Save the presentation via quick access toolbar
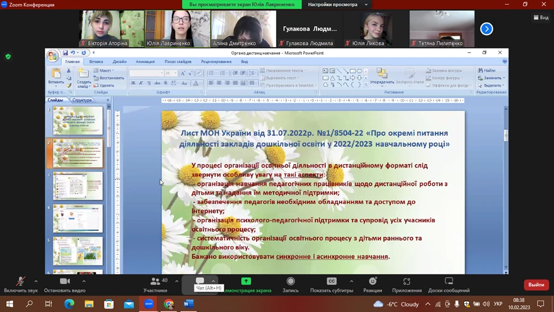554x312 pixels. (65, 53)
